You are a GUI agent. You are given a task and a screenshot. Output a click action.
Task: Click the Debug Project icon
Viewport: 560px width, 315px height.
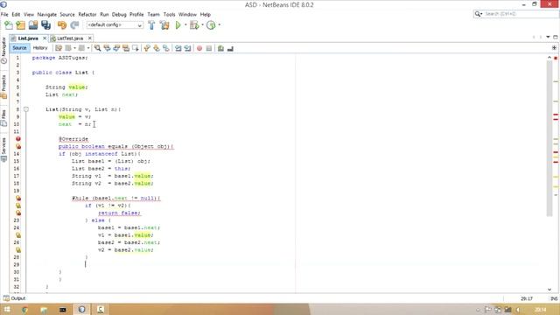coord(194,25)
